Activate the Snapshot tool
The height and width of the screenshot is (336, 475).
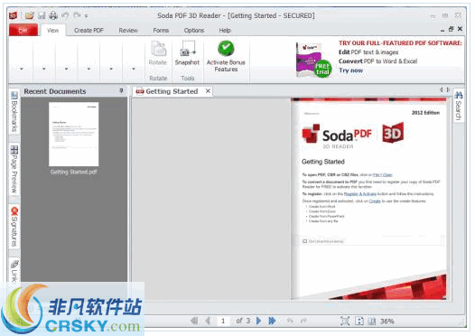pyautogui.click(x=187, y=53)
